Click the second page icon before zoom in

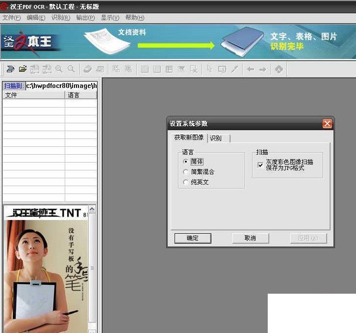pyautogui.click(x=47, y=69)
